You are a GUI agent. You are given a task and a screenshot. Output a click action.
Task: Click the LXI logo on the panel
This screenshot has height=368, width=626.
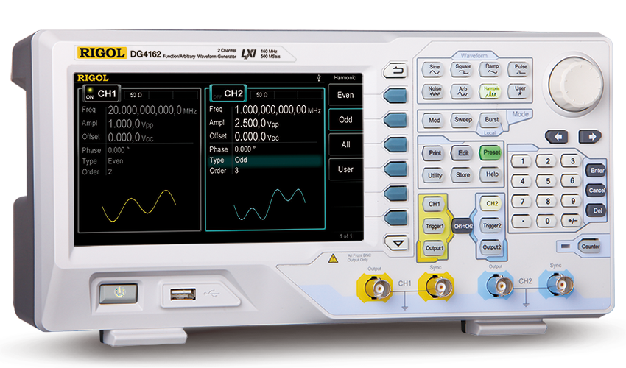coord(248,54)
